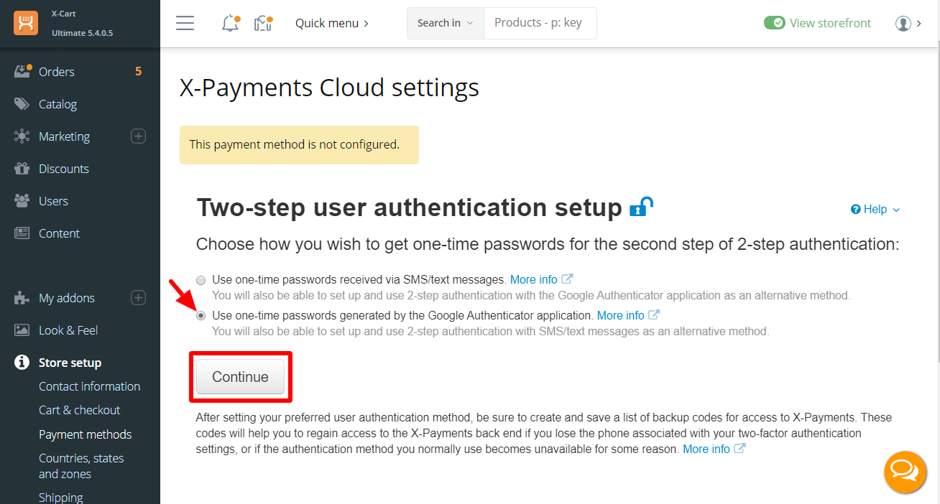Viewport: 940px width, 504px height.
Task: Toggle the View storefront switch
Action: click(x=775, y=23)
